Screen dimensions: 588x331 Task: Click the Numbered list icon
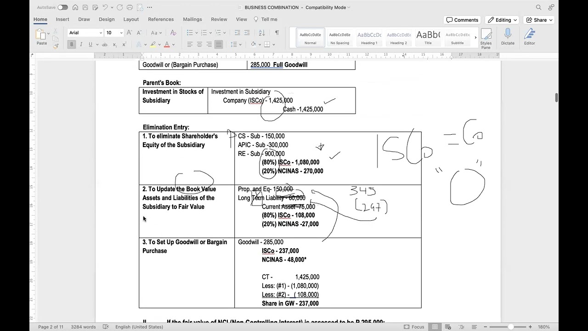[x=204, y=33]
